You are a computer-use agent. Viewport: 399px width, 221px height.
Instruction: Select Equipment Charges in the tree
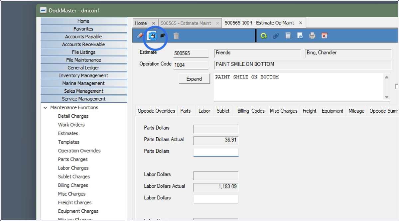78,211
